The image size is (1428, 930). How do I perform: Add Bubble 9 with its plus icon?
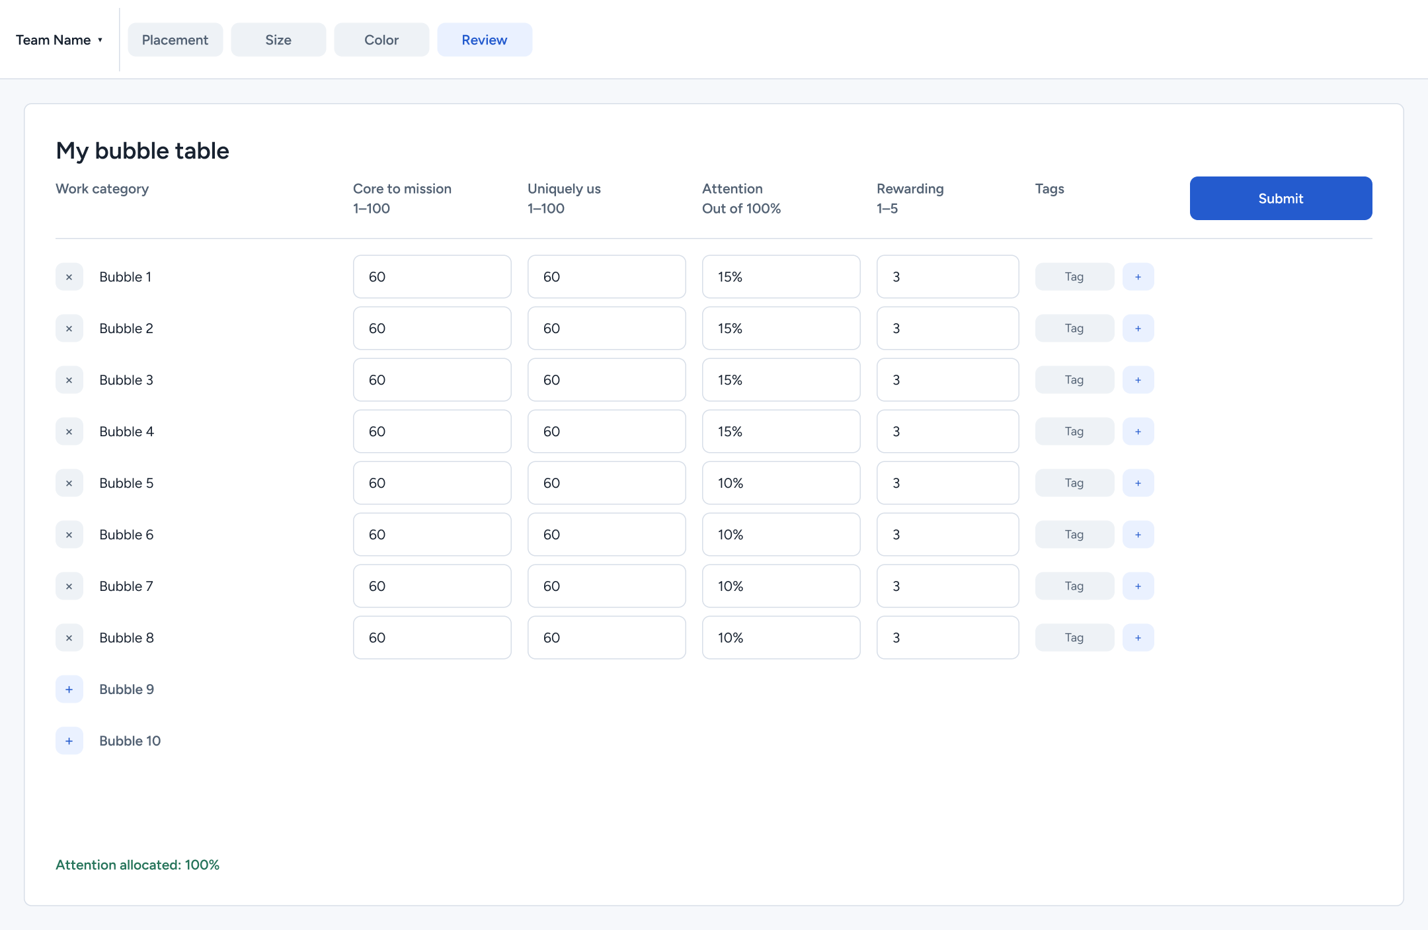point(69,689)
